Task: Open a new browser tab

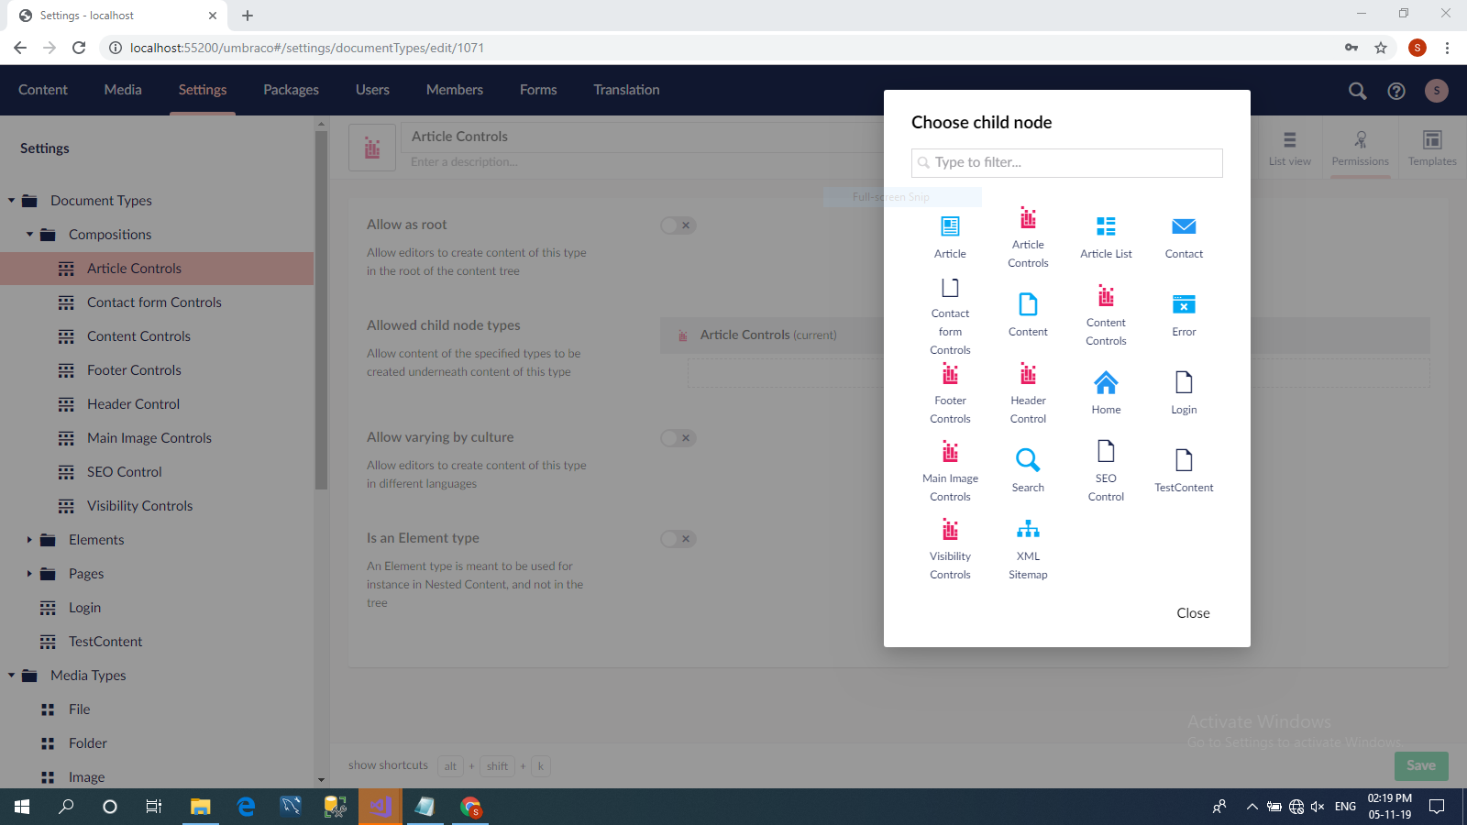Action: pos(248,16)
